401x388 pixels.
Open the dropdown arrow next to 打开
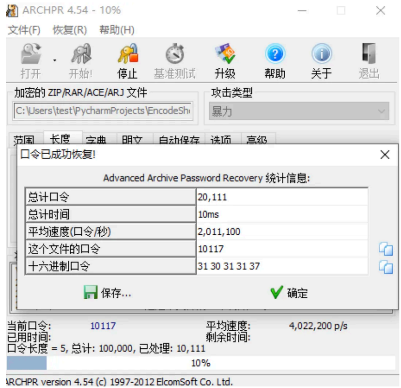pos(55,61)
